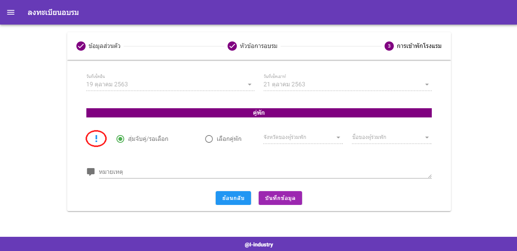The height and width of the screenshot is (251, 517).
Task: Click the comment icon next to หมายเหตุ
Action: pyautogui.click(x=91, y=171)
